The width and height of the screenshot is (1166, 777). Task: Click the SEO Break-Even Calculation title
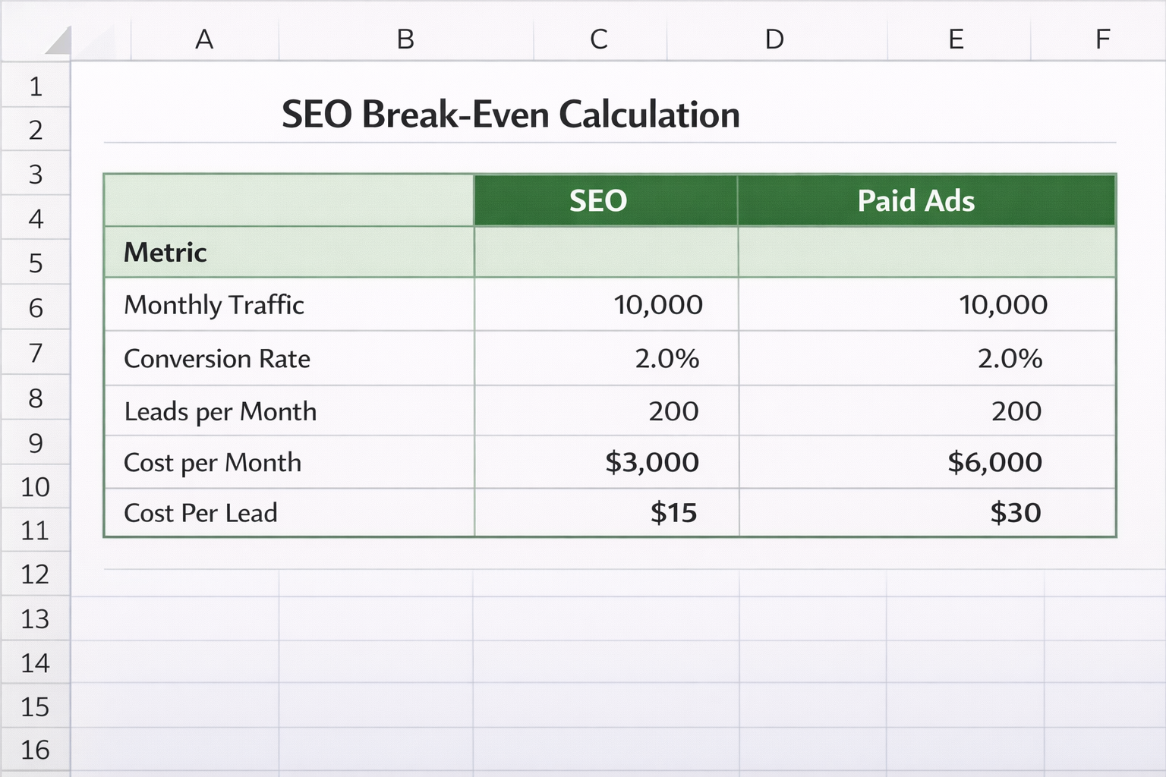pyautogui.click(x=512, y=115)
